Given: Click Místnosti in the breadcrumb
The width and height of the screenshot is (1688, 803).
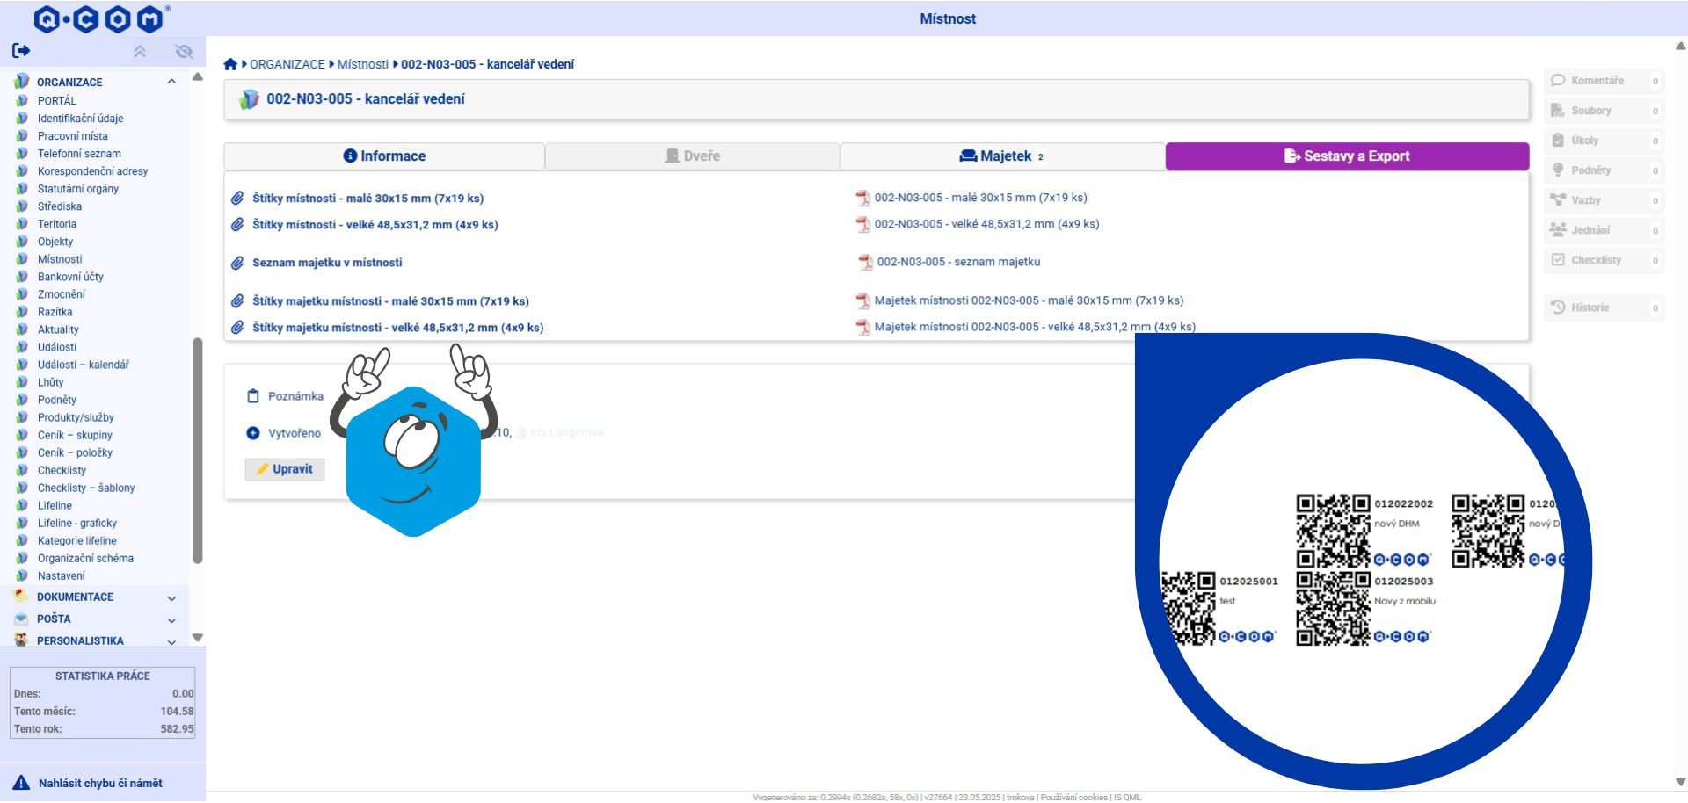Looking at the screenshot, I should (x=363, y=64).
